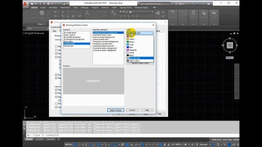This screenshot has width=262, height=147.
Task: Pick the Magenta color swatch in Color list
Action: (128, 50)
